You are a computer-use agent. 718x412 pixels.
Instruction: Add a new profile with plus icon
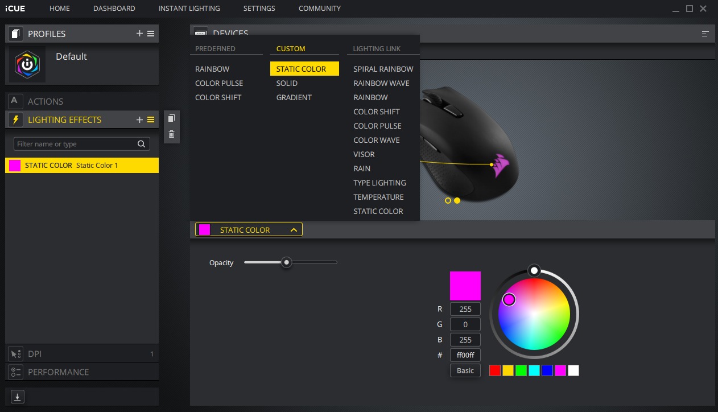[139, 34]
